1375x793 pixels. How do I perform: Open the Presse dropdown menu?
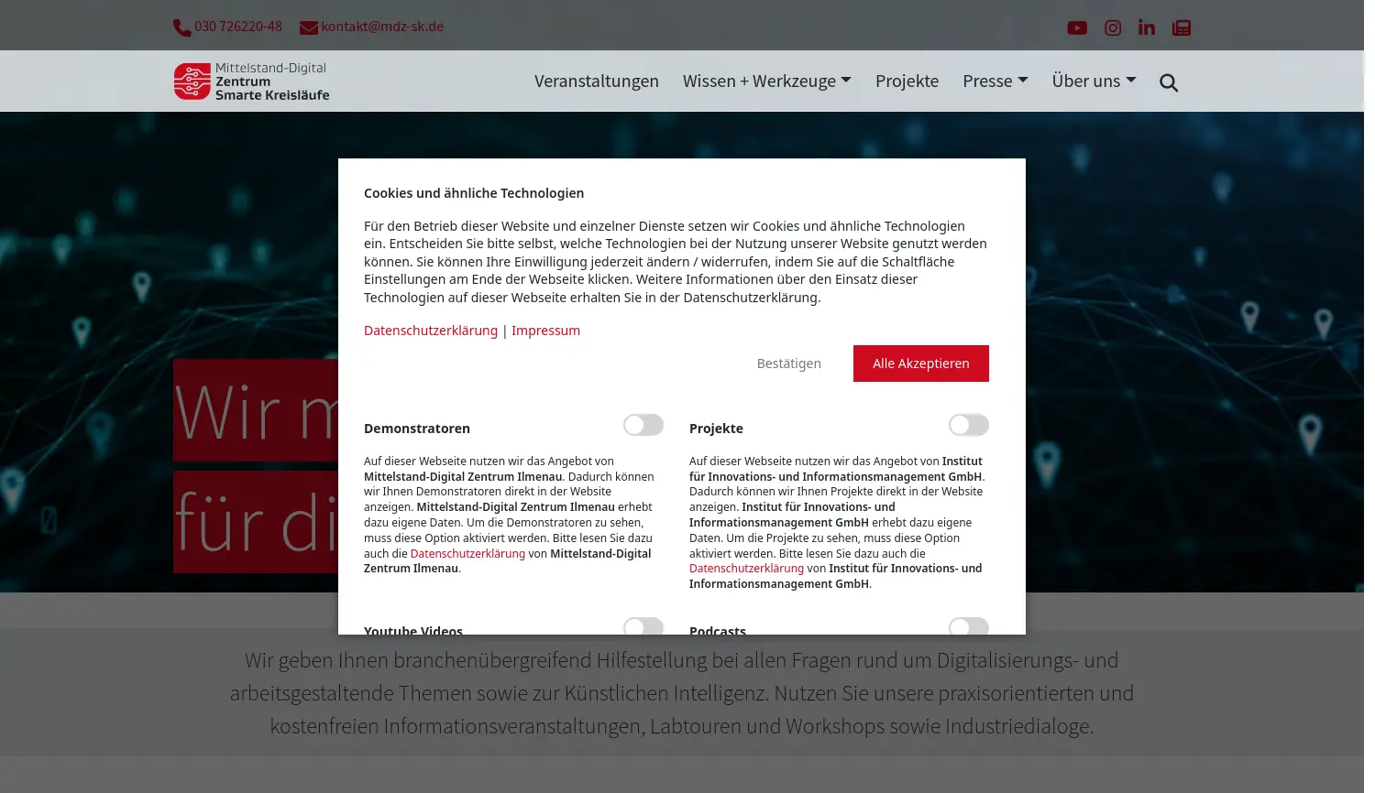[x=995, y=81]
